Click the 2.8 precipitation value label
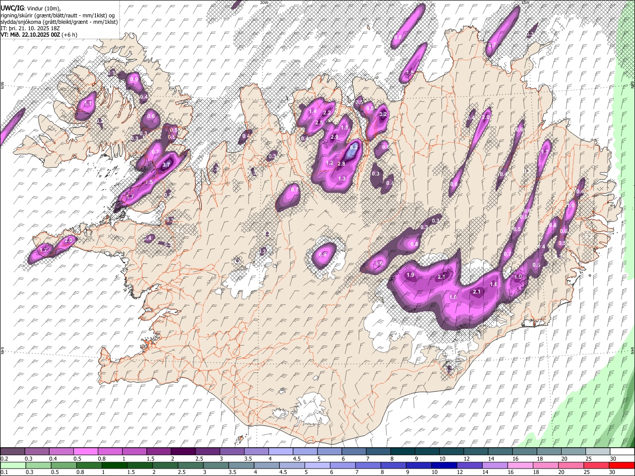This screenshot has width=635, height=476. (x=341, y=164)
